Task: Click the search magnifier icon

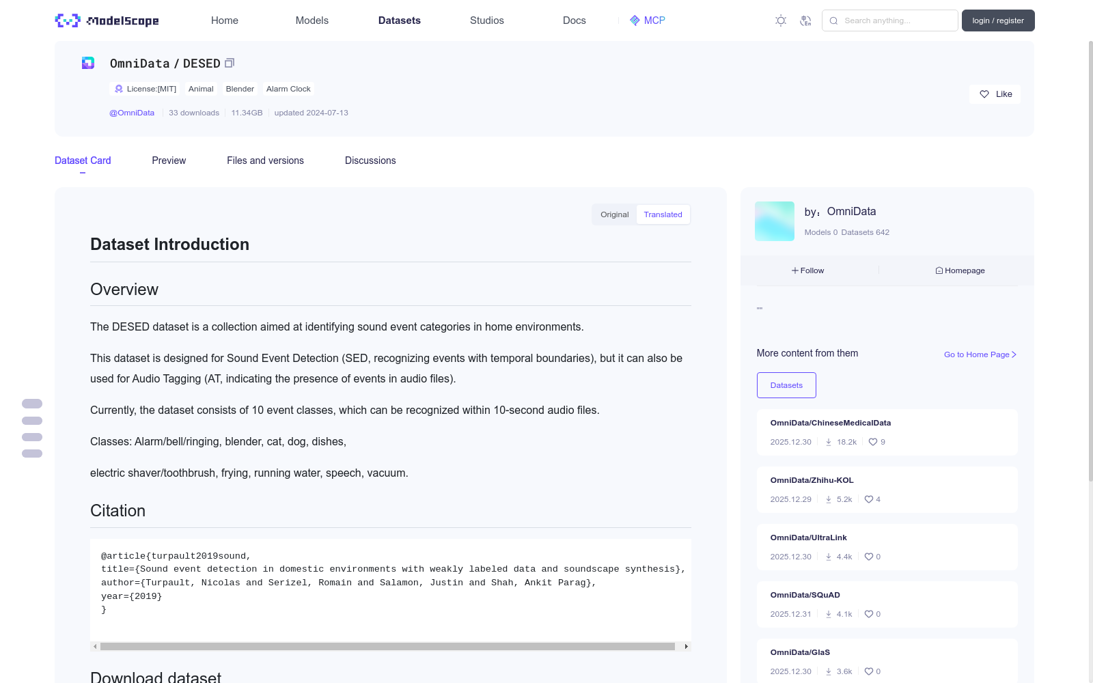Action: point(833,20)
